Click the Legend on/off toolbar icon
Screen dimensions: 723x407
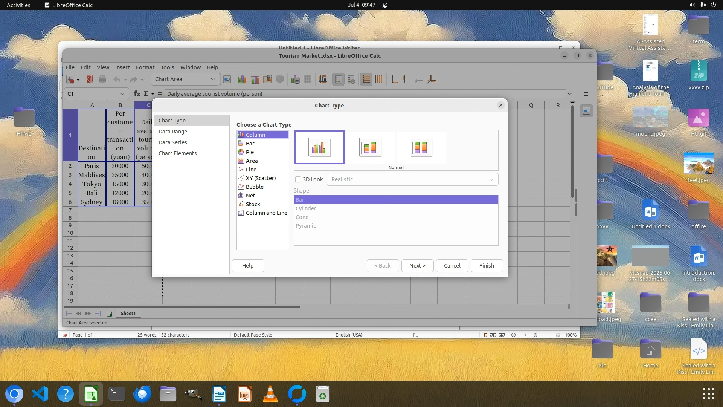click(x=338, y=80)
